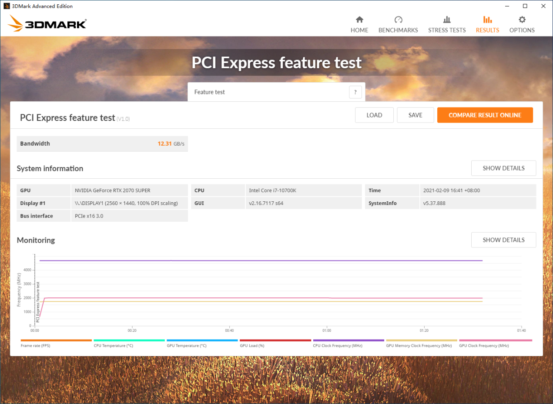Close the 3DMark window
553x404 pixels.
[543, 6]
